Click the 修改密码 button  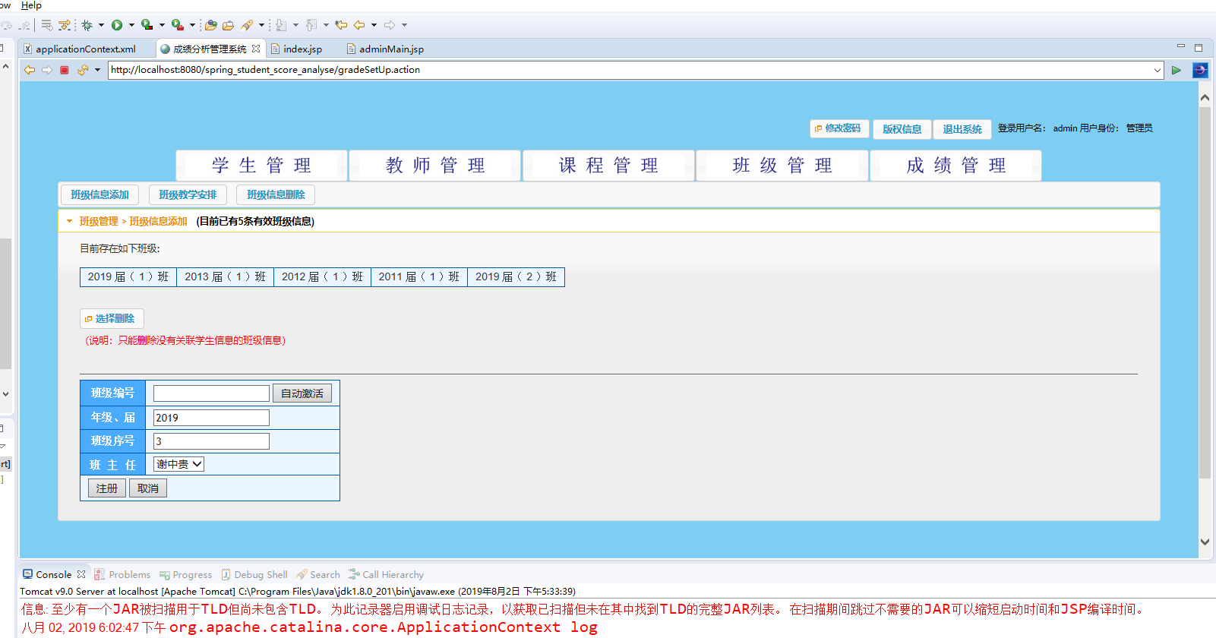click(838, 128)
